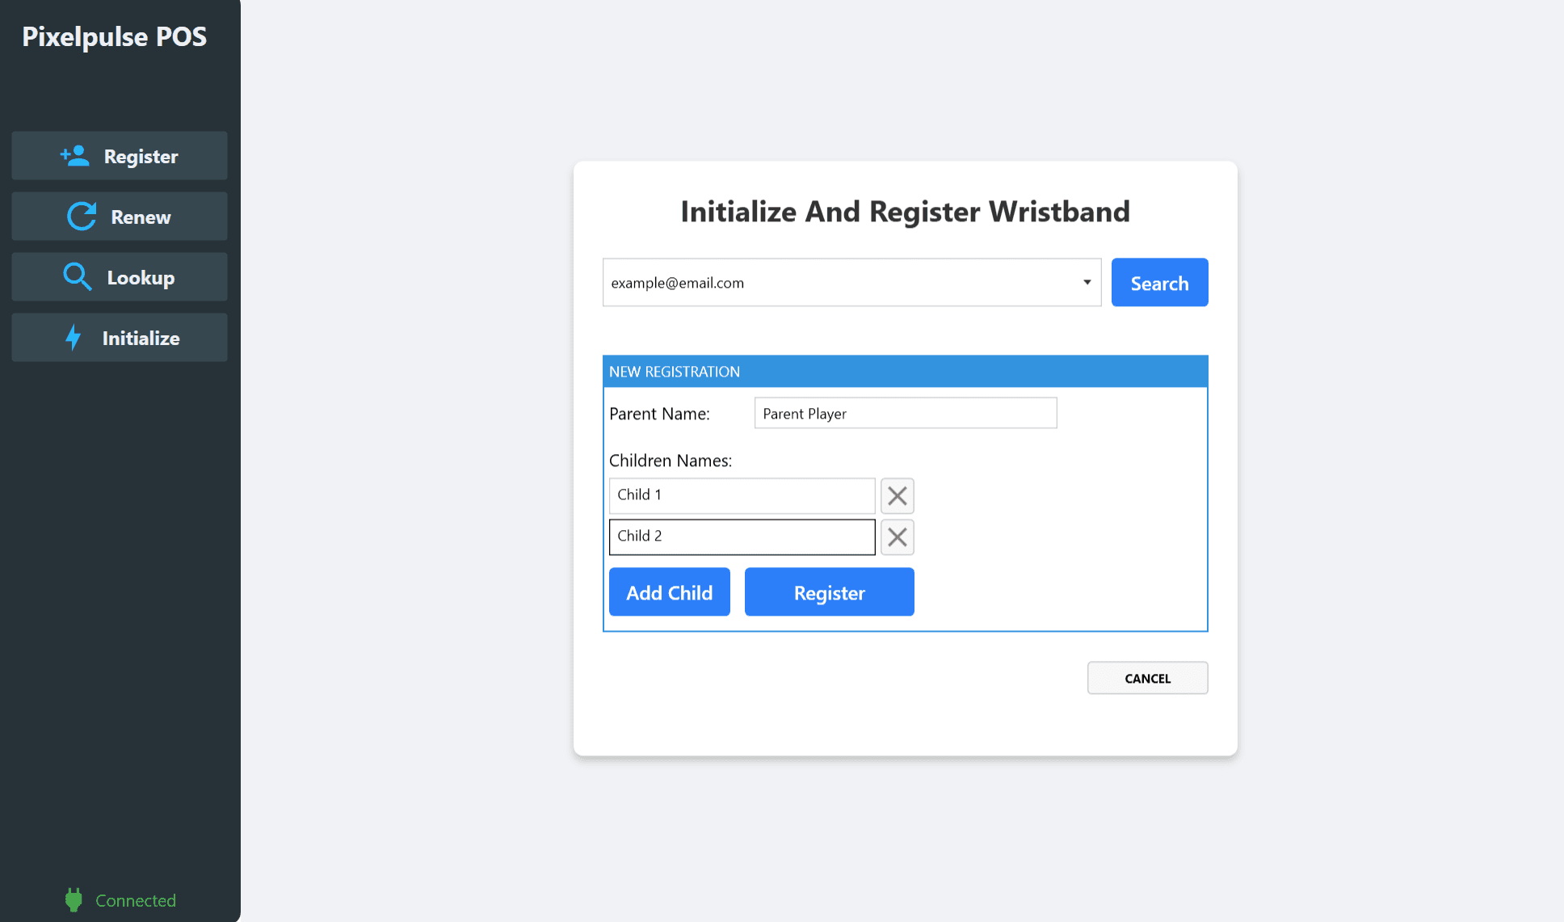Click the Pixelpulse POS logo text

[x=114, y=36]
